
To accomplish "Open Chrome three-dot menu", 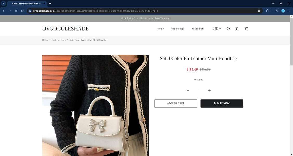I will tap(289, 11).
